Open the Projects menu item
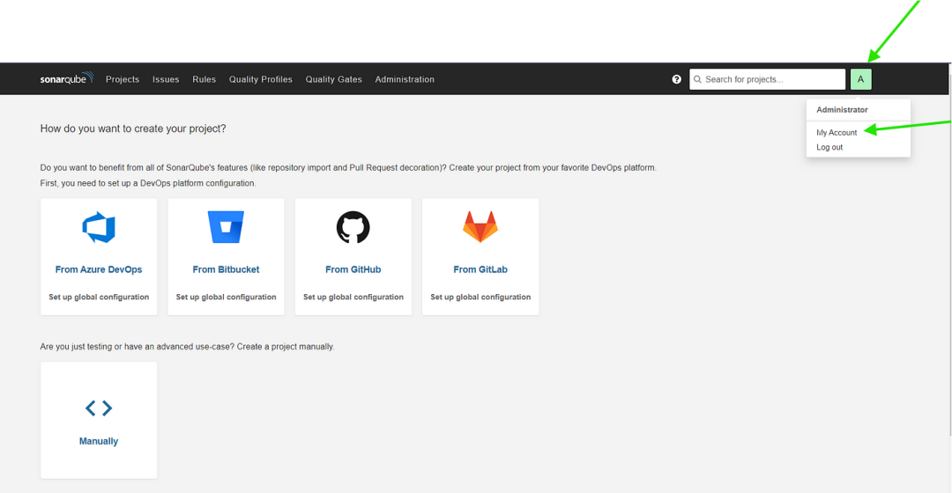Image resolution: width=952 pixels, height=493 pixels. (x=123, y=79)
